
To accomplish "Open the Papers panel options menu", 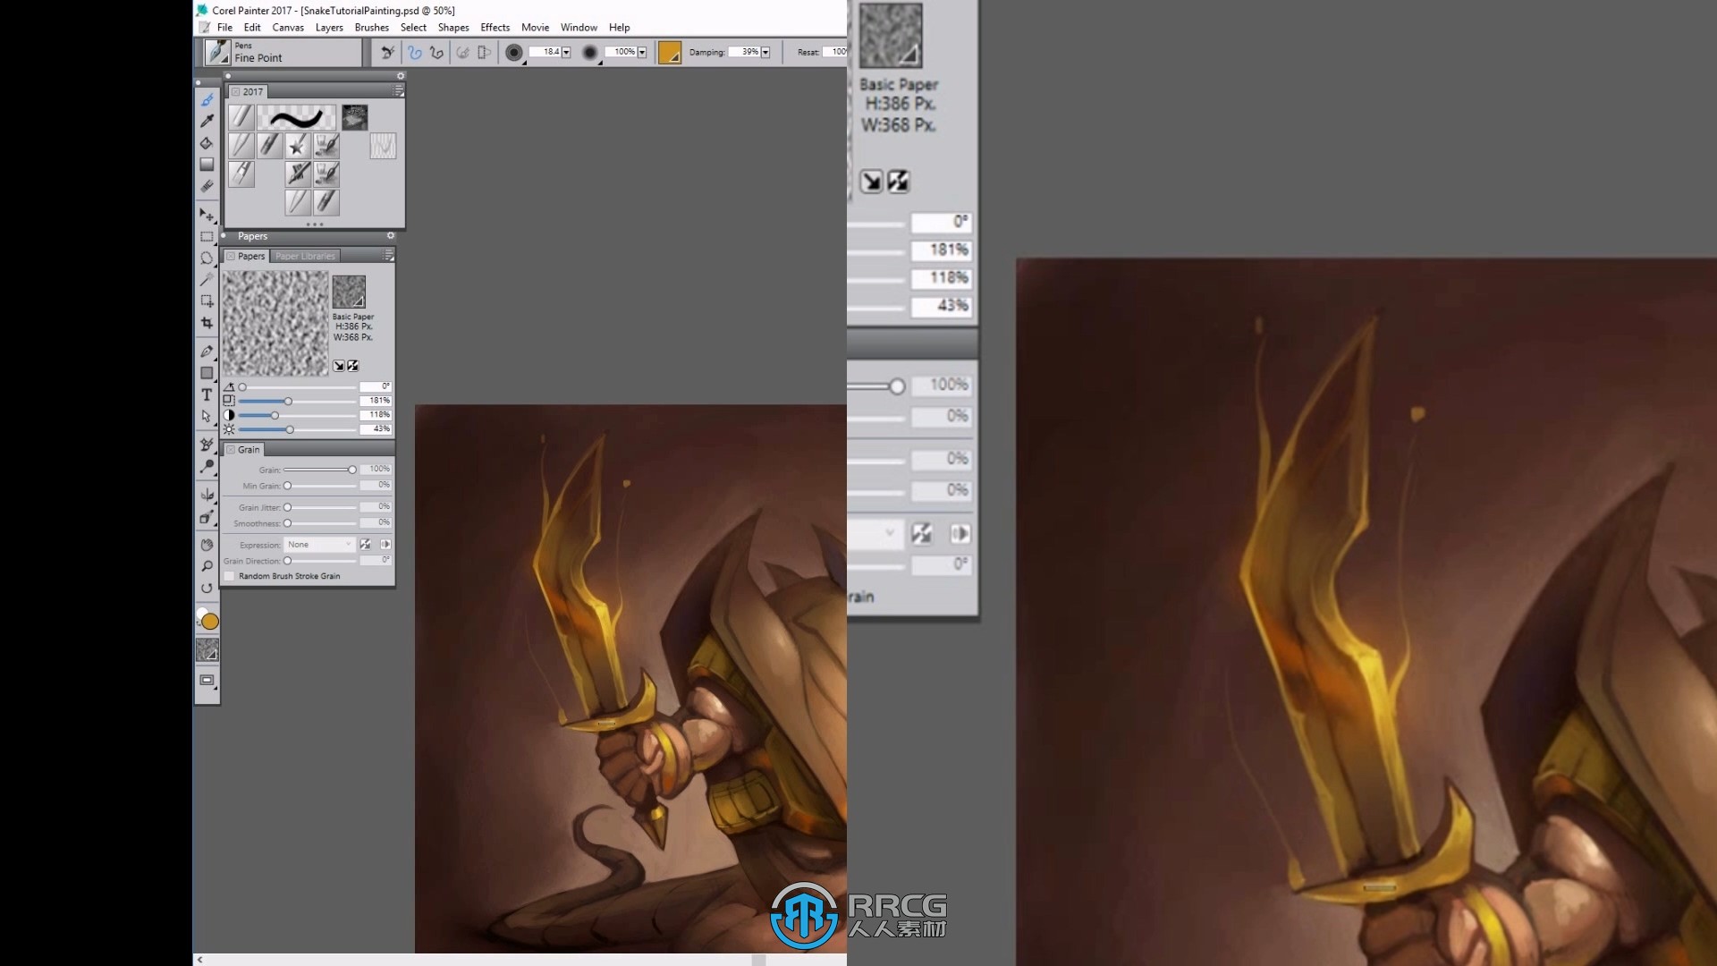I will [x=388, y=256].
